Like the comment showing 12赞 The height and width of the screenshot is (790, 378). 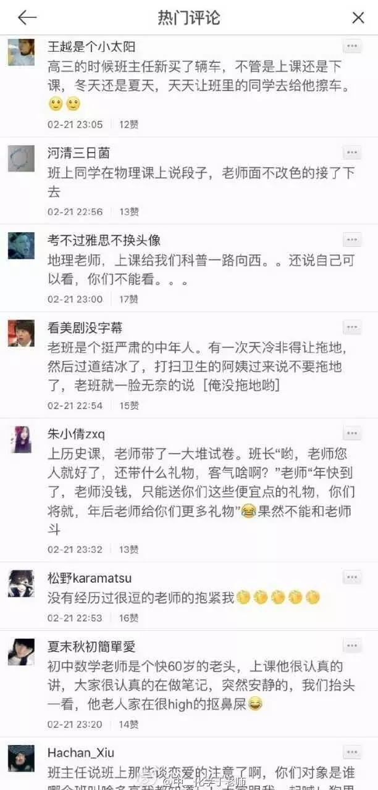(129, 125)
